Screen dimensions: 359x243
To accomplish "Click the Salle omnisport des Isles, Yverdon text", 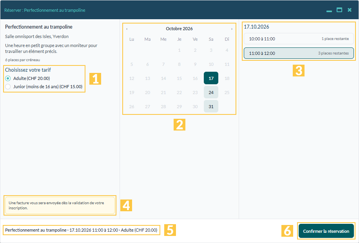I will click(x=37, y=36).
